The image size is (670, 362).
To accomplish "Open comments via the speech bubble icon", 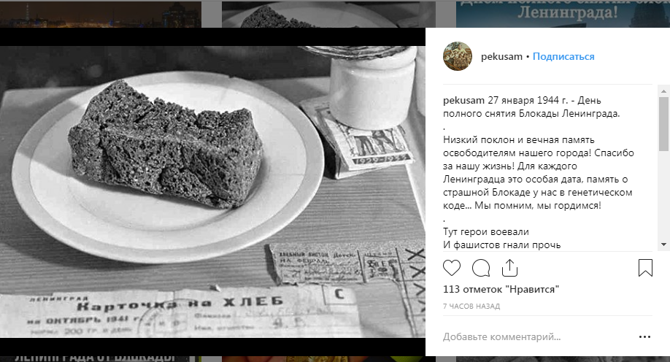I will pos(481,268).
